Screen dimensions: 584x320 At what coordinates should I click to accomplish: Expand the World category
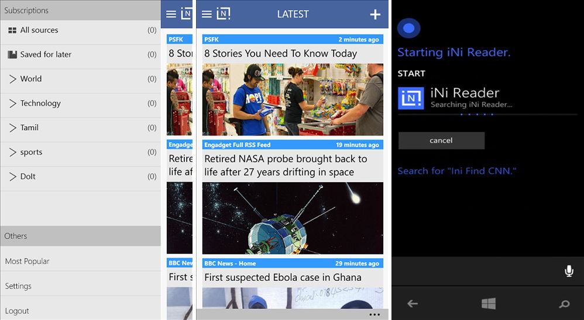pyautogui.click(x=13, y=79)
